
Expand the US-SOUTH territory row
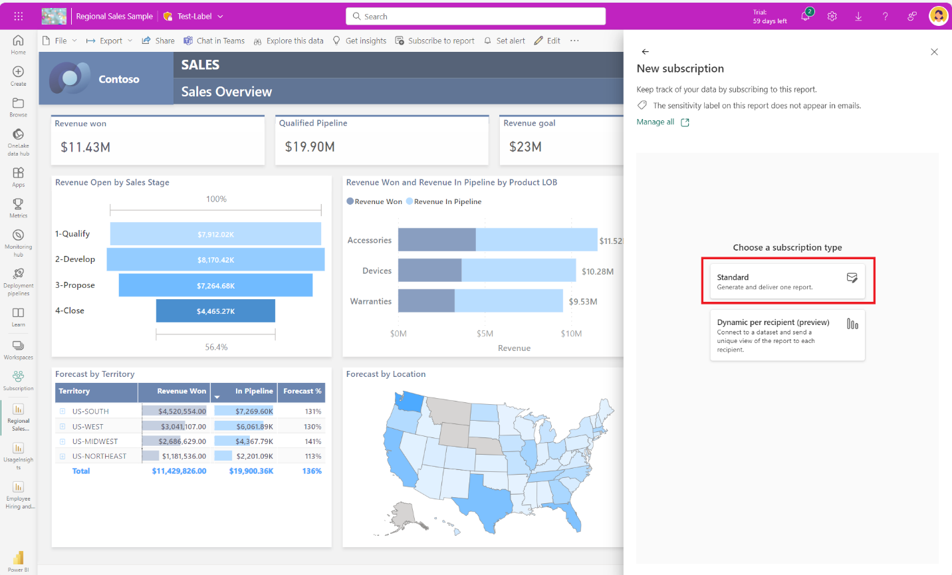(x=62, y=411)
